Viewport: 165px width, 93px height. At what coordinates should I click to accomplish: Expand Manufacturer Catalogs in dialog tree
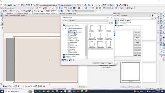click(x=62, y=56)
